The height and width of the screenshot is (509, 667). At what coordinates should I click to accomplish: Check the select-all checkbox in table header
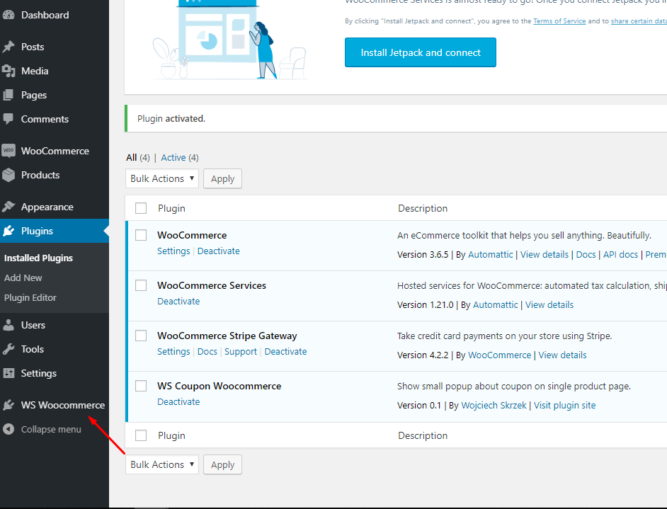click(141, 208)
